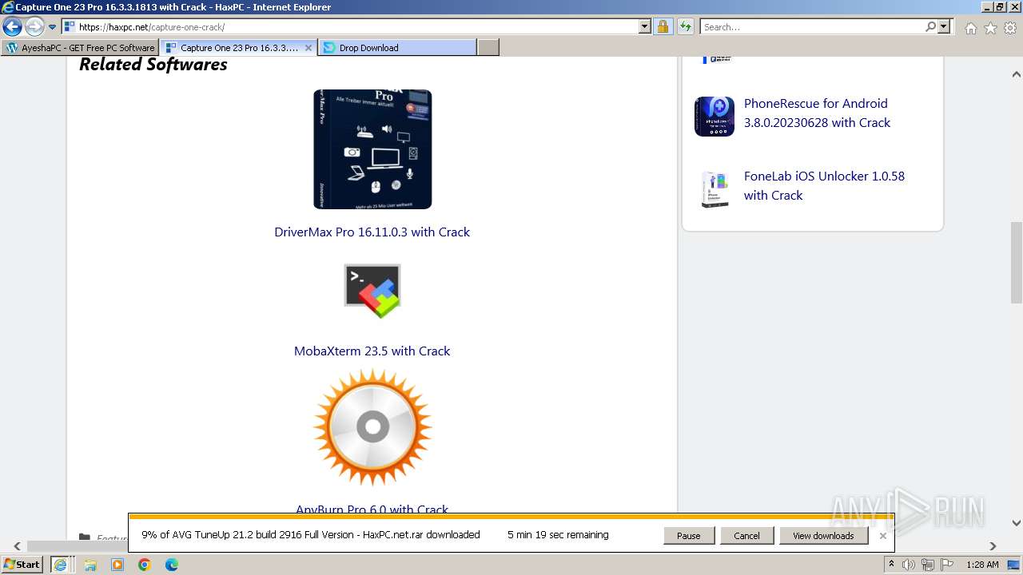Click the network tray icon
The image size is (1023, 575).
click(928, 565)
